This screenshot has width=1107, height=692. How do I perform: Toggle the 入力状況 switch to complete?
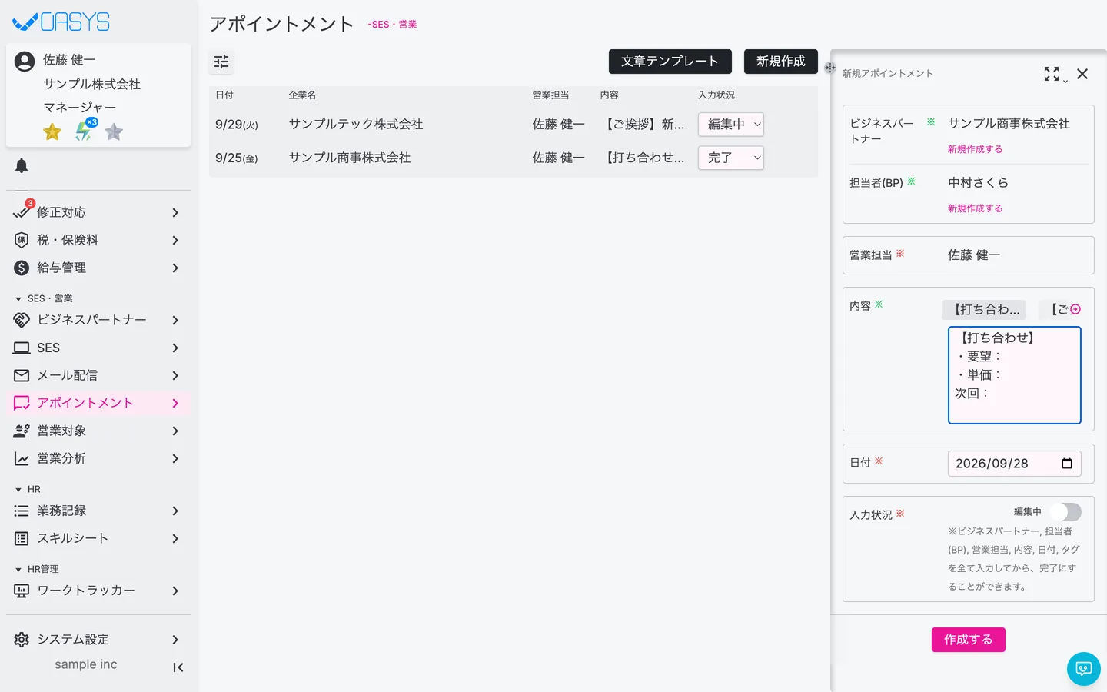pyautogui.click(x=1066, y=512)
